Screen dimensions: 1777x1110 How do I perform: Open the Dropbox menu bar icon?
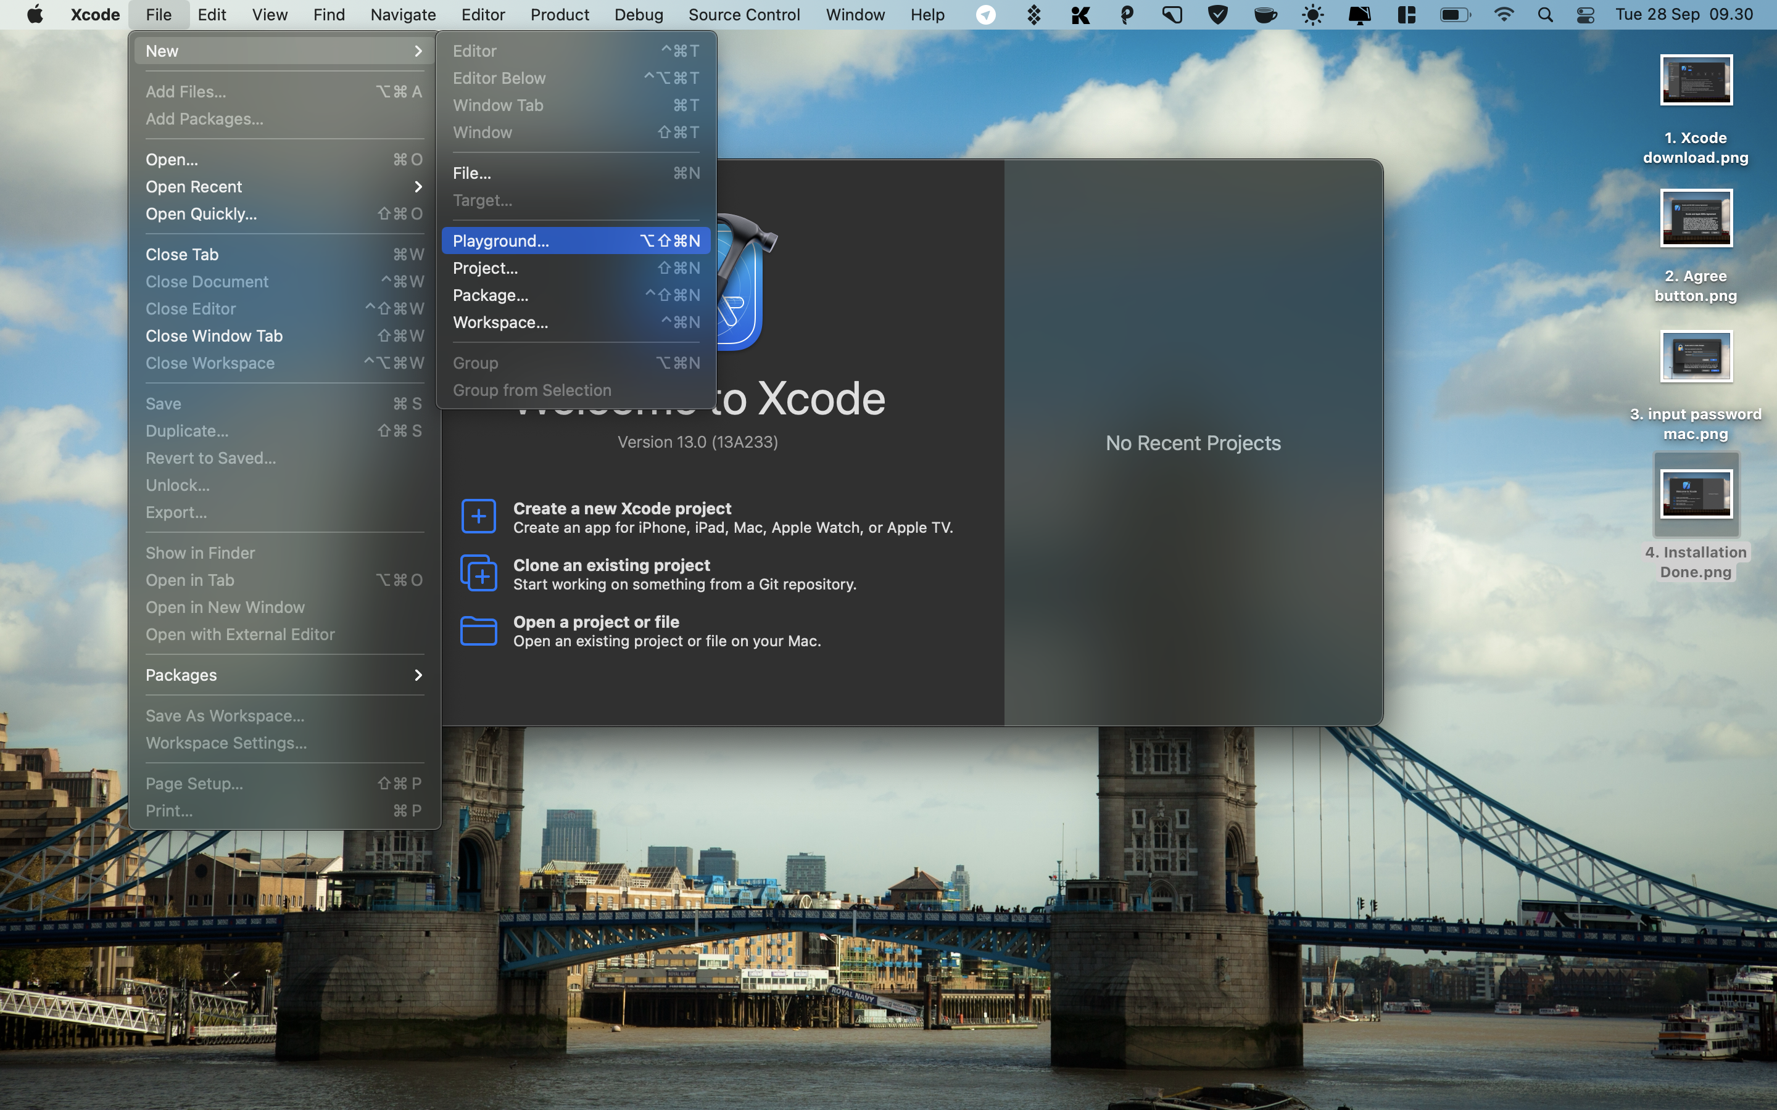(1033, 15)
